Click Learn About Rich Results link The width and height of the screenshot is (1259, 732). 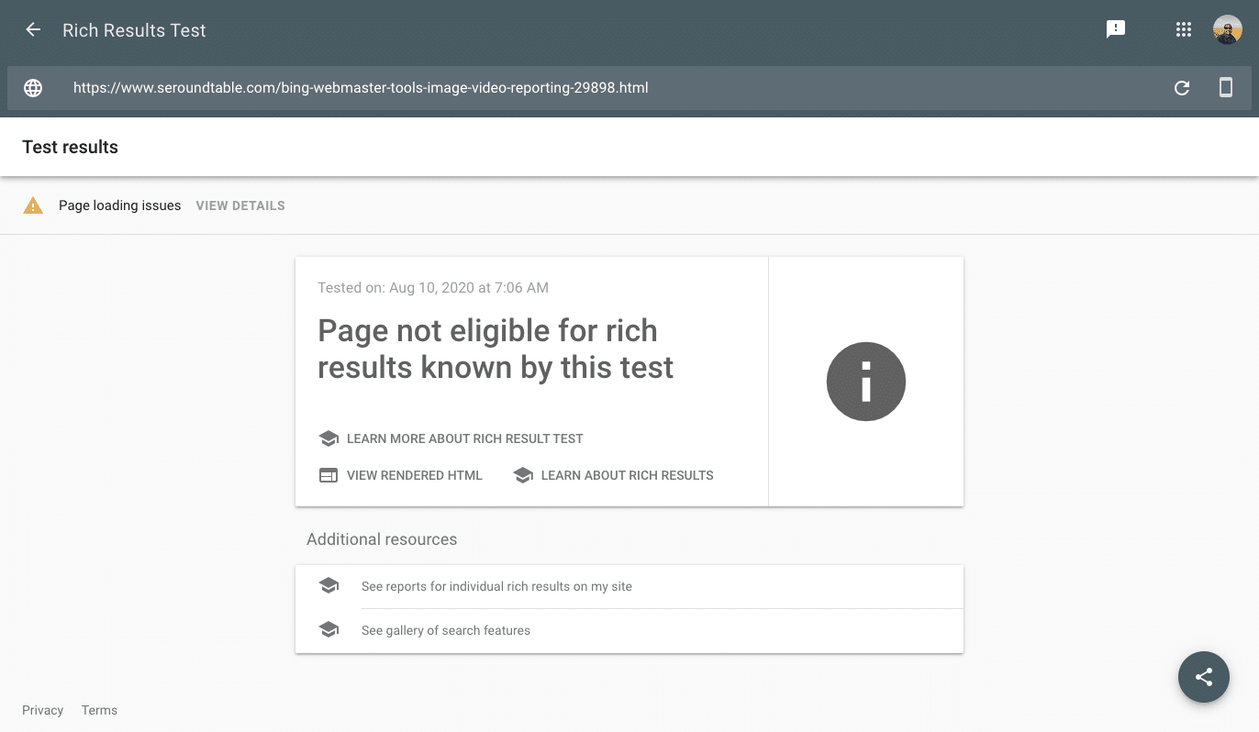click(627, 475)
